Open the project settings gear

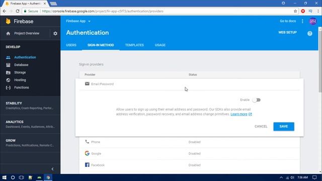point(55,33)
